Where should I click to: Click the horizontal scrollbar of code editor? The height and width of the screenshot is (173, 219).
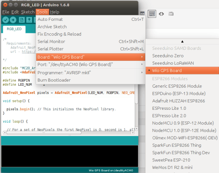[44, 133]
